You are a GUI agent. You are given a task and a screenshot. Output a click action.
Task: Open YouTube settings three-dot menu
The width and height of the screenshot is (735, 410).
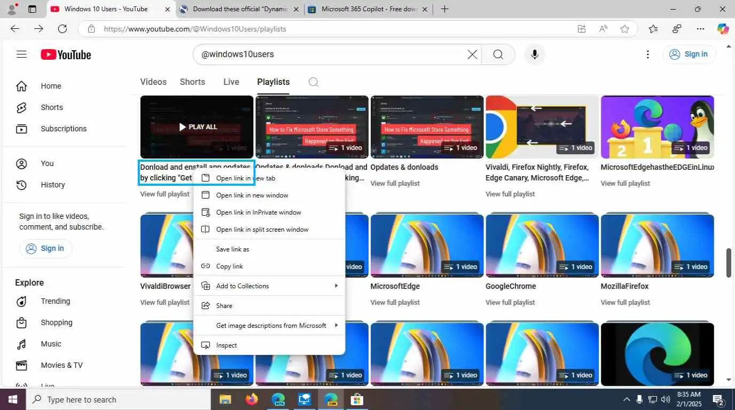pyautogui.click(x=647, y=54)
